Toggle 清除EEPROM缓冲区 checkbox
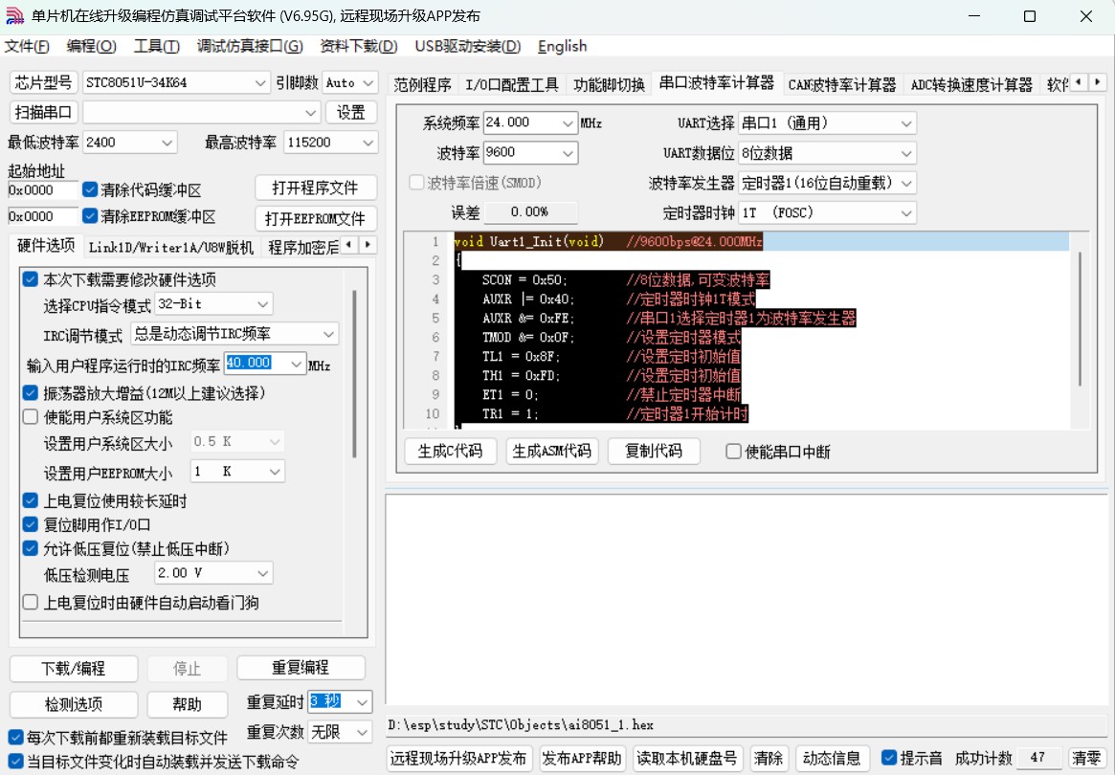Viewport: 1115px width, 775px height. [x=90, y=215]
